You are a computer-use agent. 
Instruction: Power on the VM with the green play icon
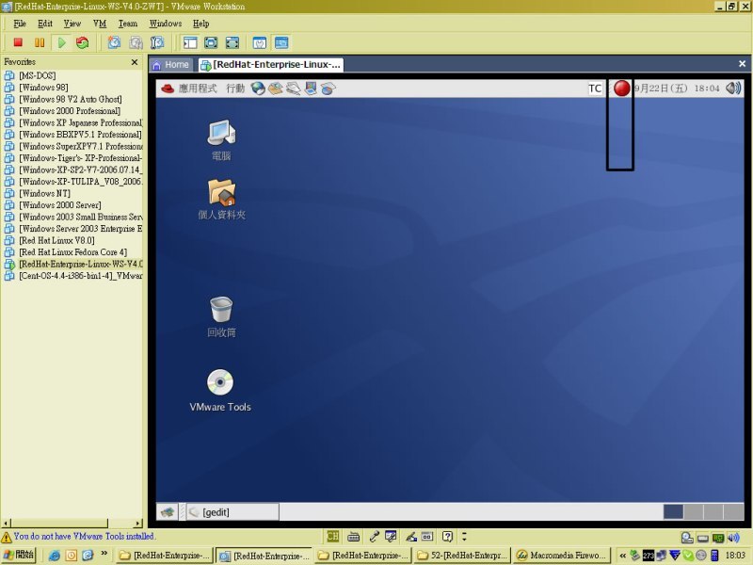tap(61, 42)
